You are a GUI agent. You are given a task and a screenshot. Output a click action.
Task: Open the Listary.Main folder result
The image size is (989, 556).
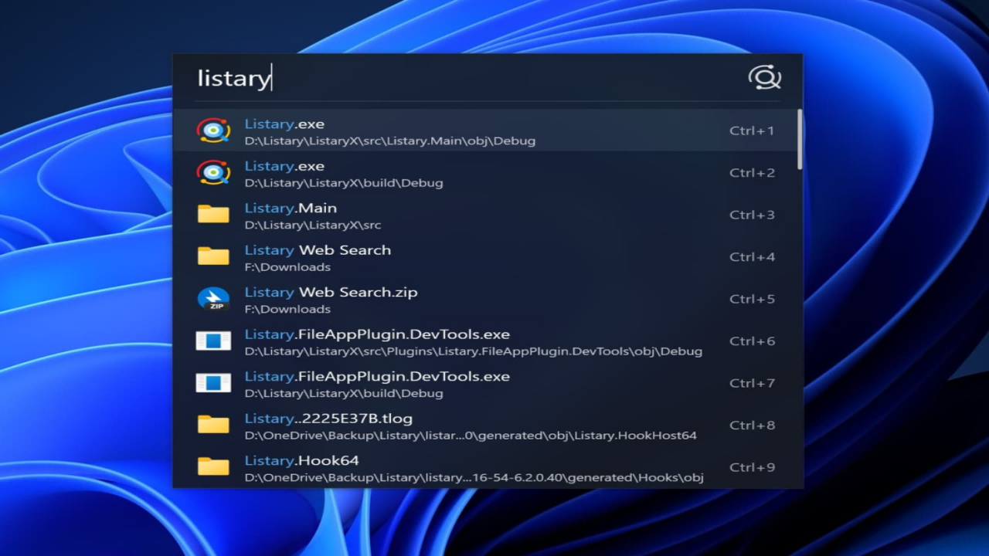tap(291, 208)
